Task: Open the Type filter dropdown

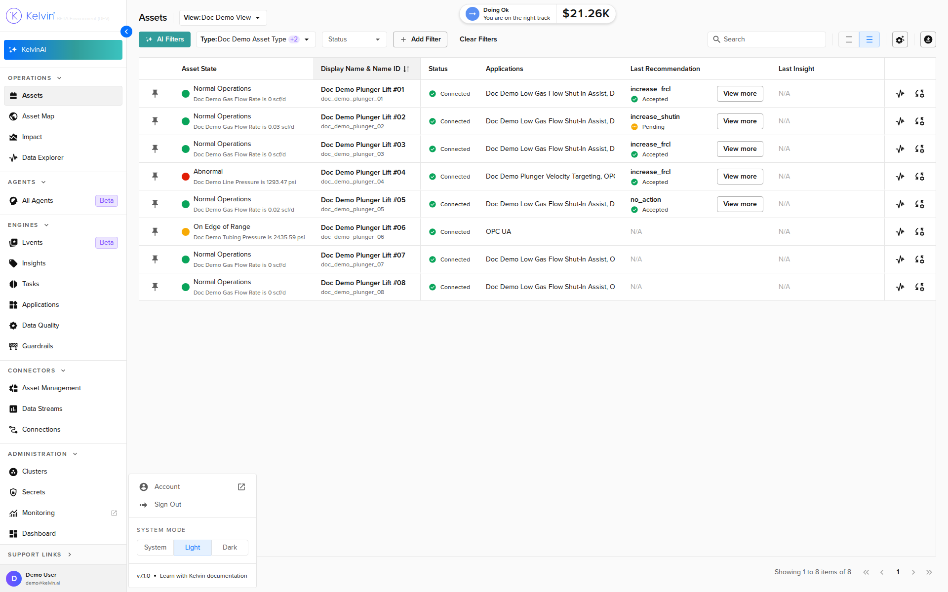Action: click(256, 39)
